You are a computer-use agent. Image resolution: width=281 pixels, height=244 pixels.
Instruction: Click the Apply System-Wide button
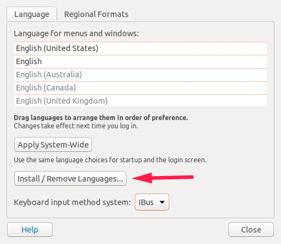pyautogui.click(x=53, y=145)
